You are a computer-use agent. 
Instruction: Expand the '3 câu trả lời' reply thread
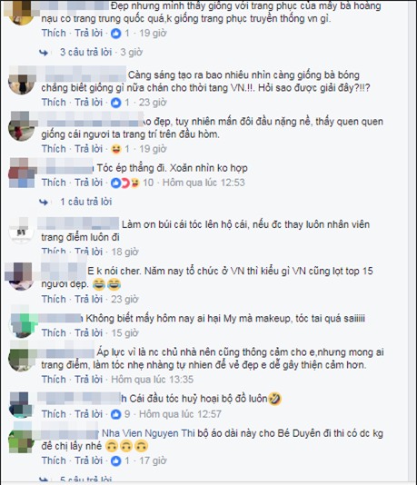85,53
